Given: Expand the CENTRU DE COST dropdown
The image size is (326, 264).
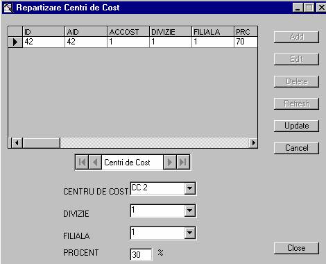Looking at the screenshot, I should 189,188.
